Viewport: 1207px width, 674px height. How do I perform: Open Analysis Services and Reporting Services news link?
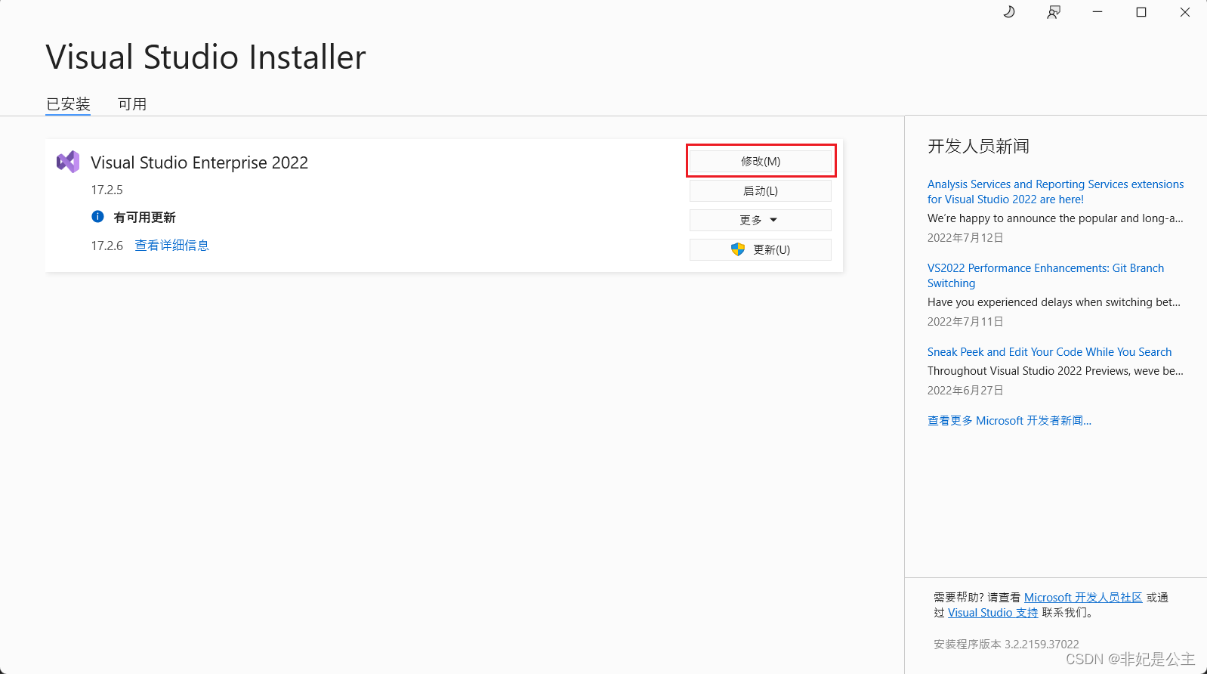pyautogui.click(x=1055, y=192)
